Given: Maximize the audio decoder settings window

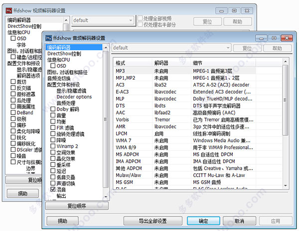Looking at the screenshot, I should [x=274, y=38].
